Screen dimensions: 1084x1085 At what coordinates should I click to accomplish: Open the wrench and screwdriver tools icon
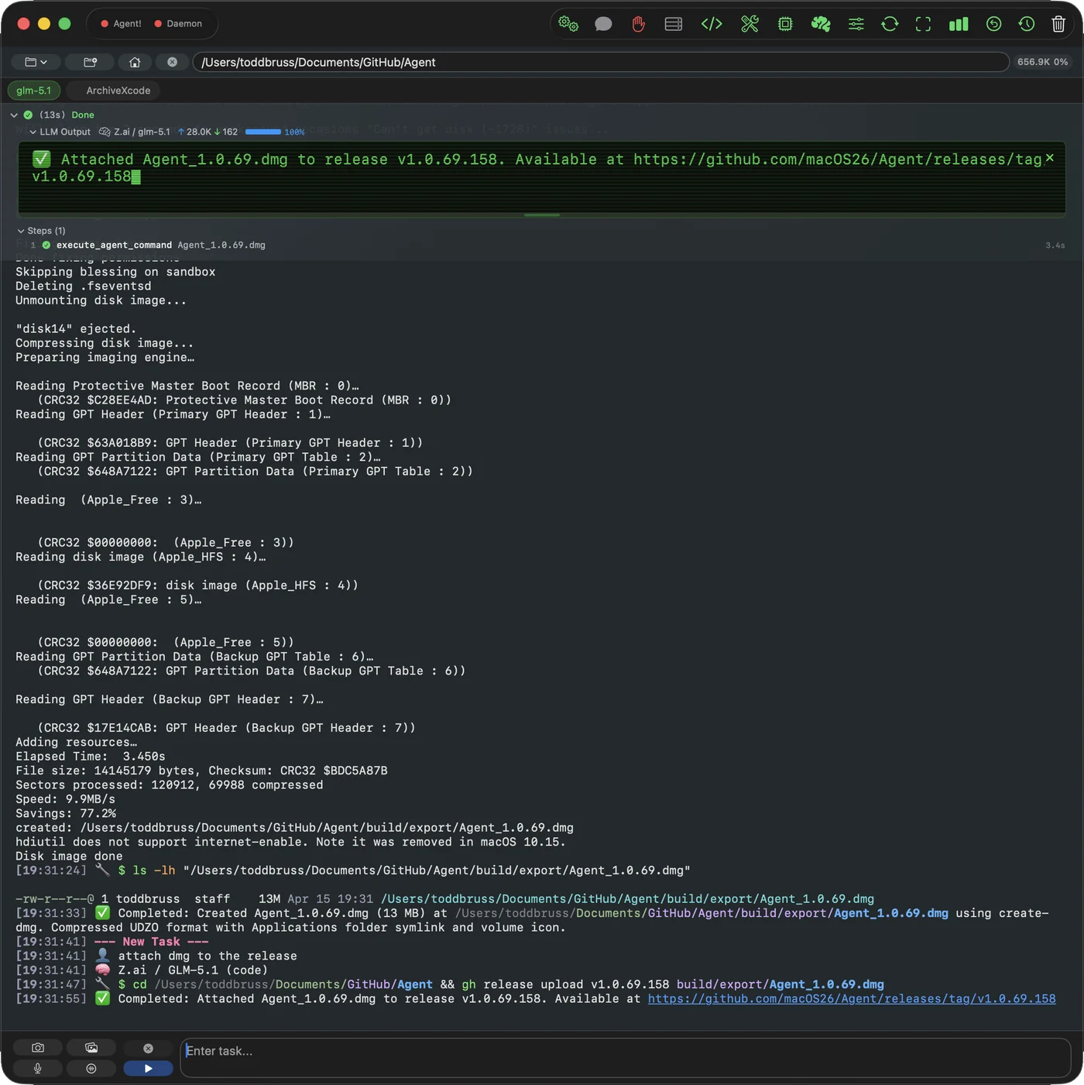coord(750,24)
